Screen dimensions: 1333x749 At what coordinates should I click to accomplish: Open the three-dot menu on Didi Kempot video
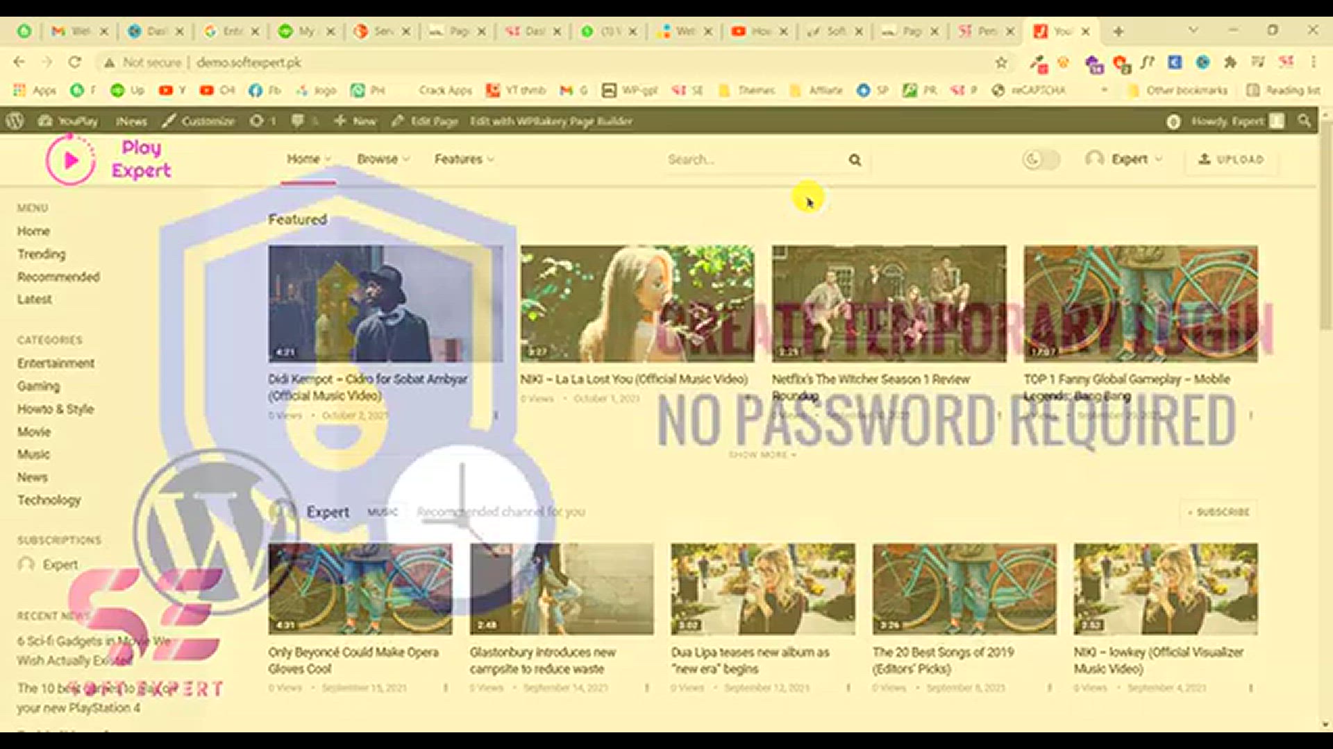[x=496, y=415]
